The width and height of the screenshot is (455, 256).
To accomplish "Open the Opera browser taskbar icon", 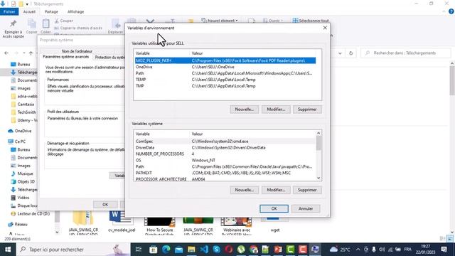I will coord(229,250).
